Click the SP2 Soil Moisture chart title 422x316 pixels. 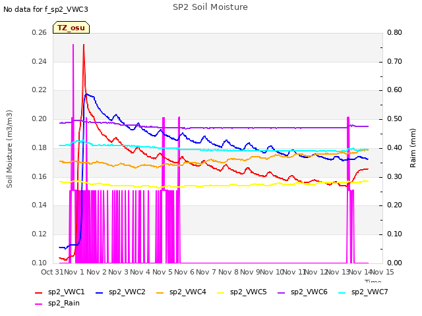(210, 7)
